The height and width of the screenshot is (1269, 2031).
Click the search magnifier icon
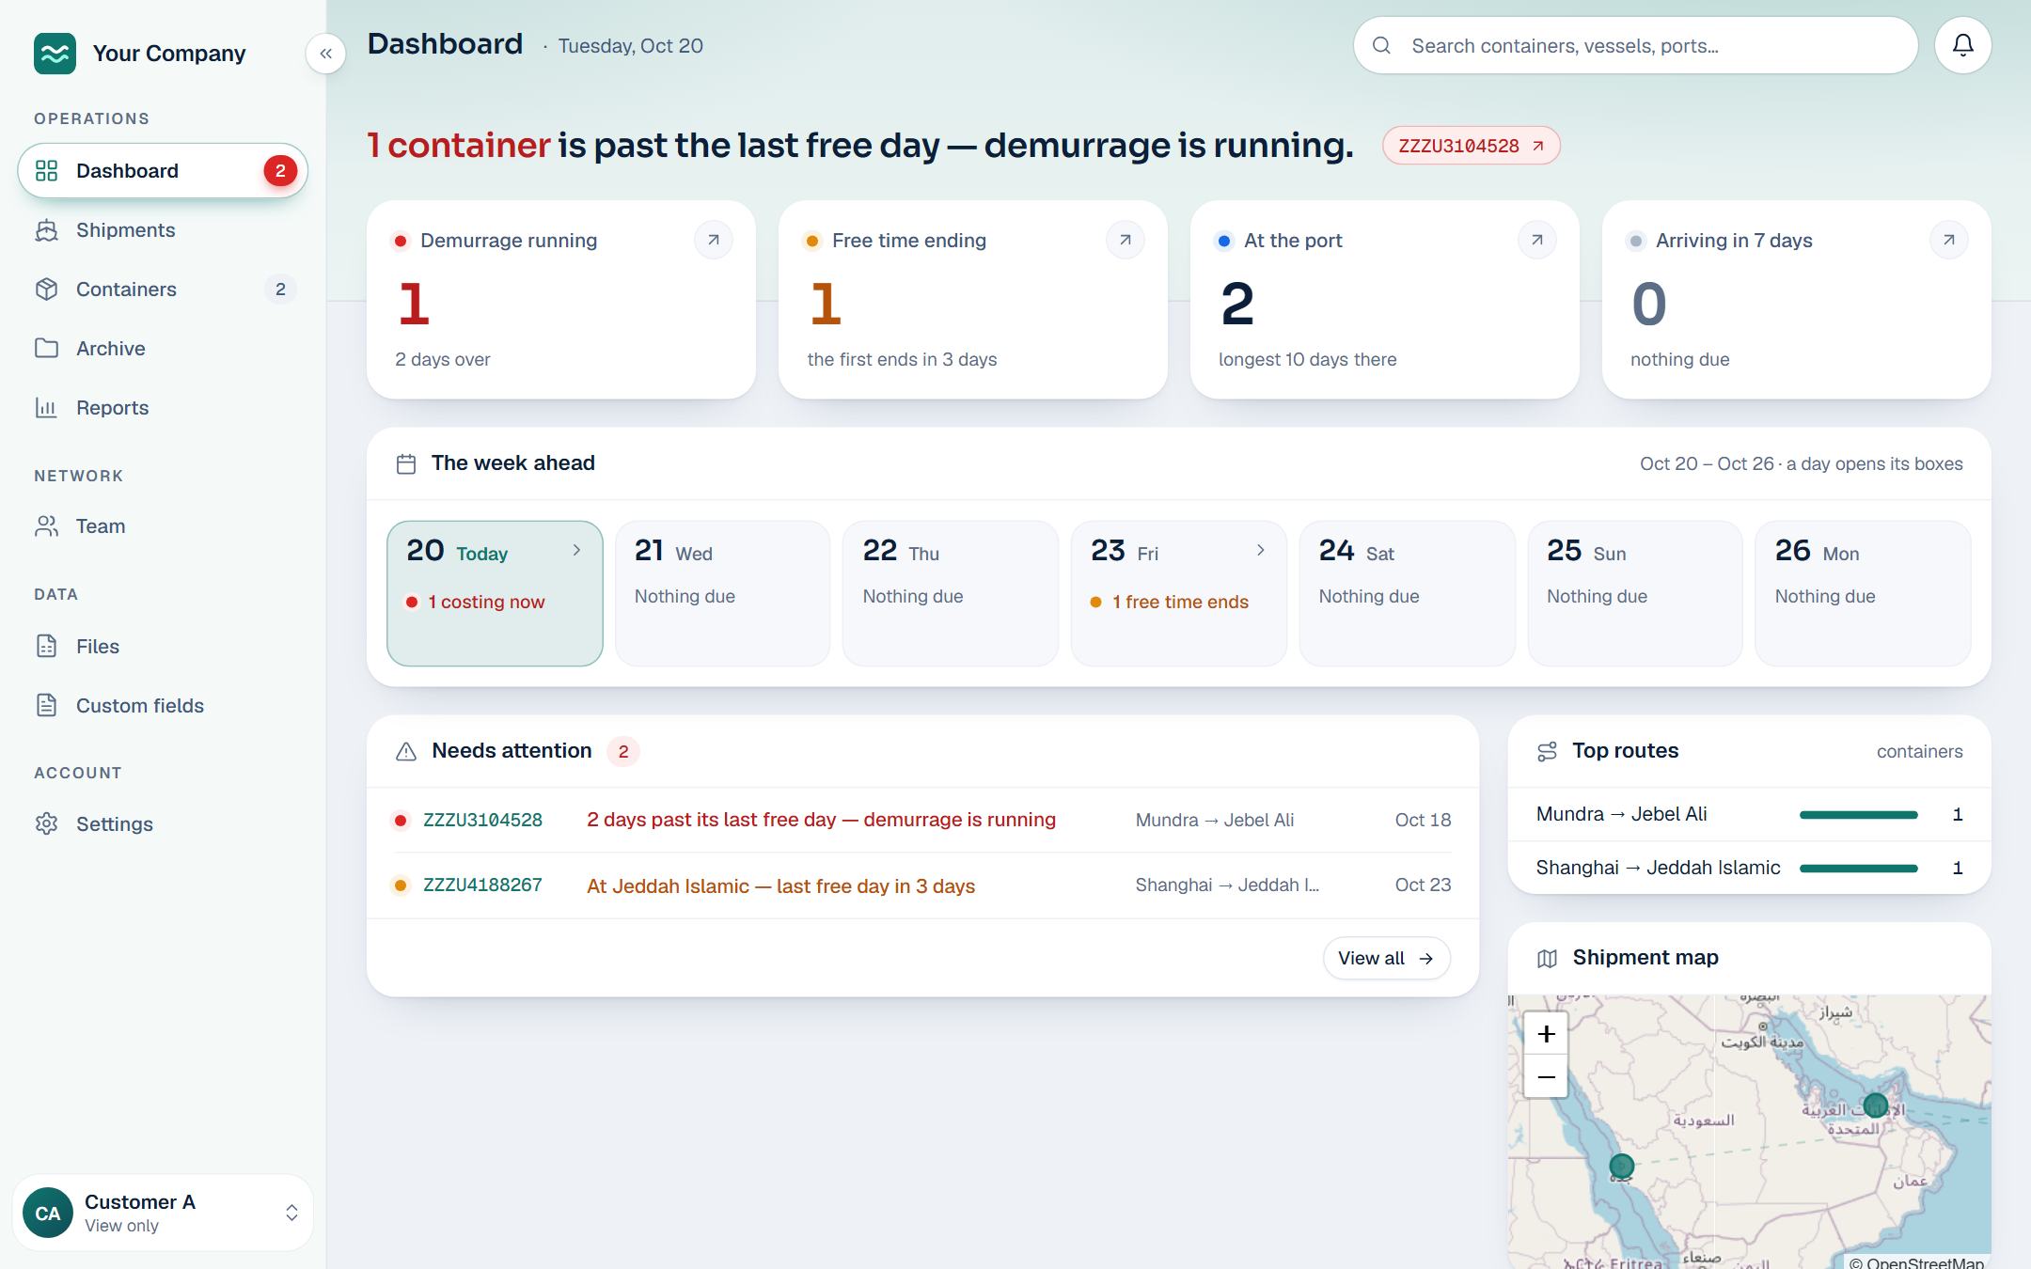[x=1381, y=45]
